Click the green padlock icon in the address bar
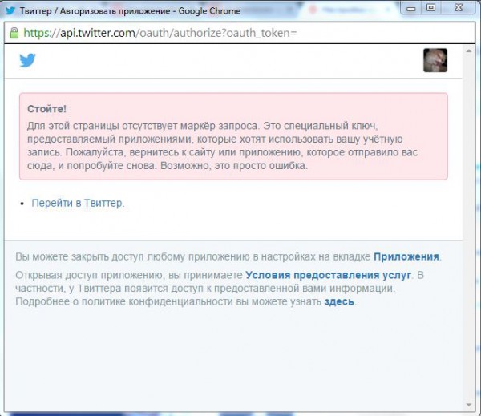Viewport: 481px width, 416px height. tap(14, 33)
